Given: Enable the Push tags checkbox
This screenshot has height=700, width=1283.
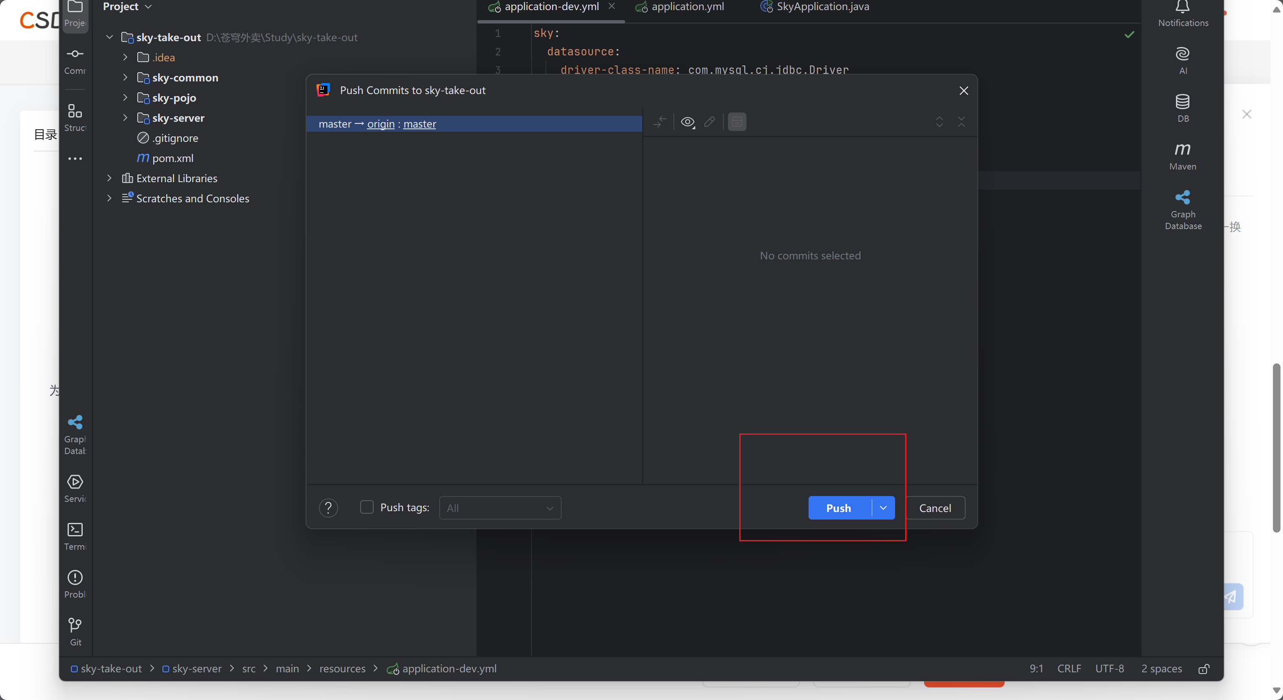Looking at the screenshot, I should coord(367,507).
